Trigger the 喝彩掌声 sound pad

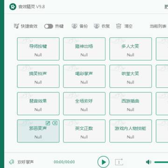[x=84, y=76]
